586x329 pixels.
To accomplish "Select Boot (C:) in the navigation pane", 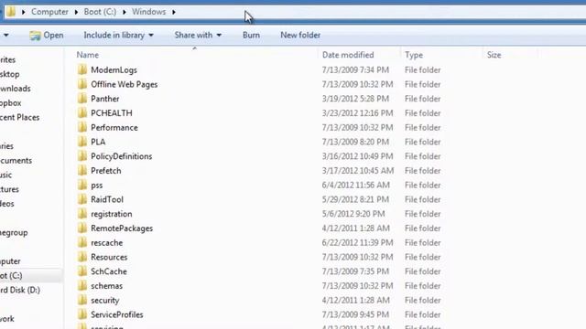I will coord(11,275).
